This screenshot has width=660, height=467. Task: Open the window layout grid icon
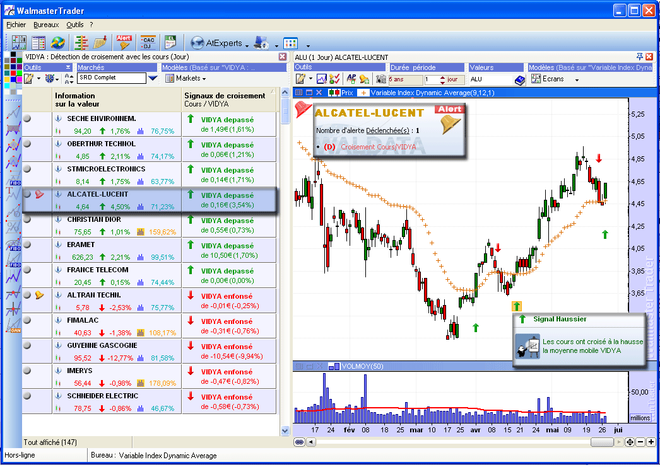pos(290,43)
